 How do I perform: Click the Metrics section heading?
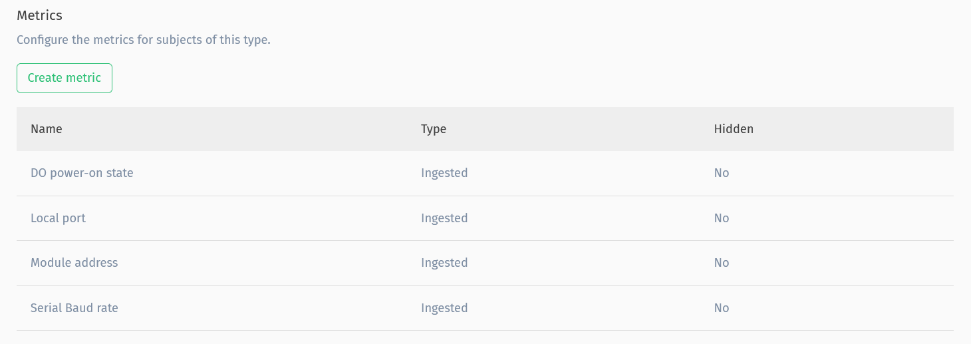pyautogui.click(x=39, y=15)
